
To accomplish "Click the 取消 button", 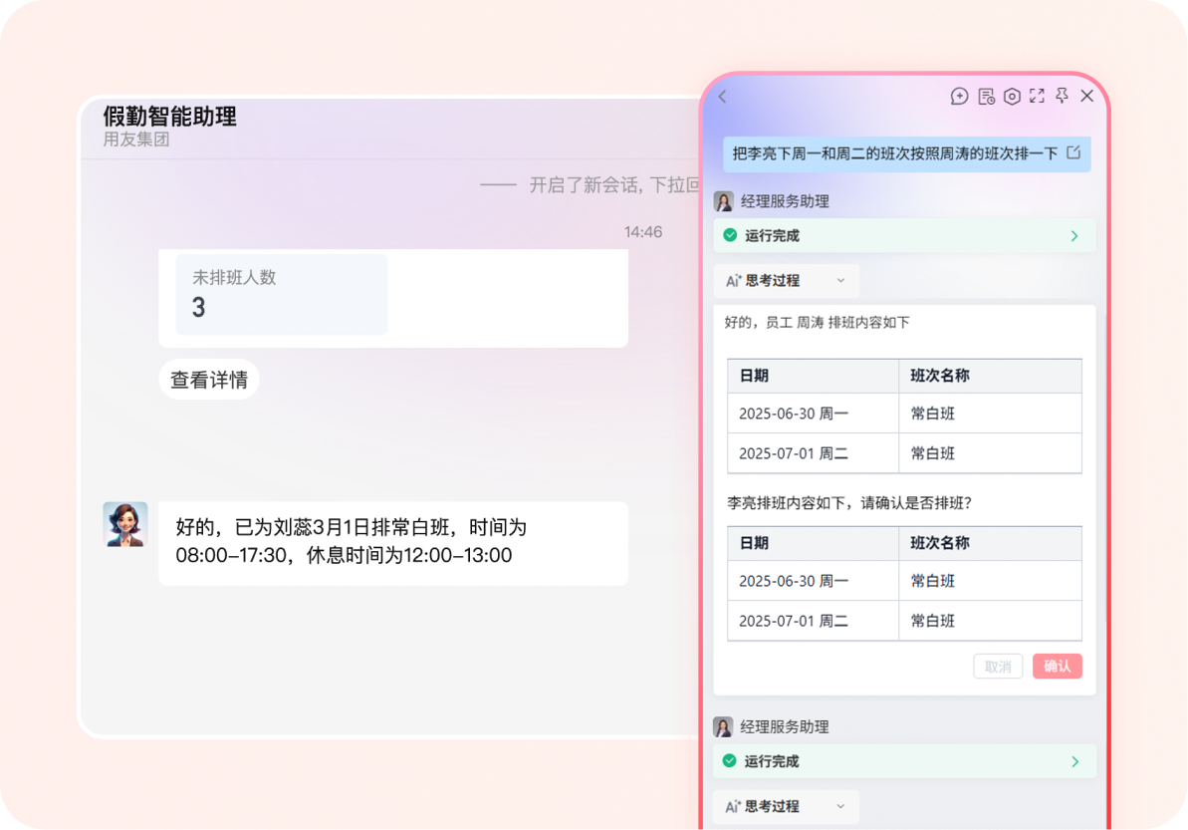I will pyautogui.click(x=998, y=667).
